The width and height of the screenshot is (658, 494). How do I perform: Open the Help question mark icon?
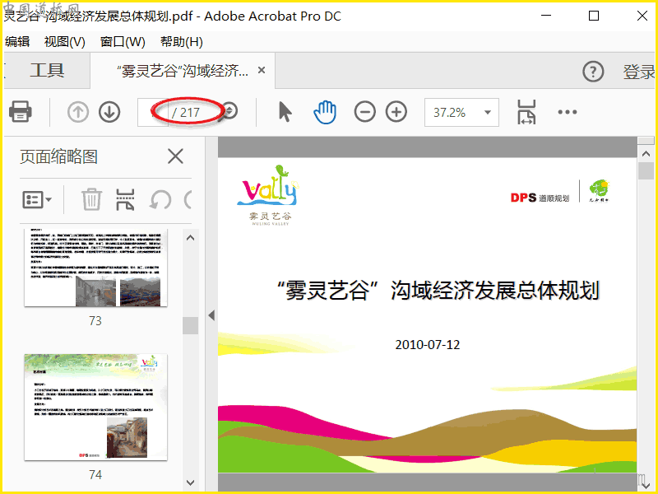pyautogui.click(x=593, y=72)
